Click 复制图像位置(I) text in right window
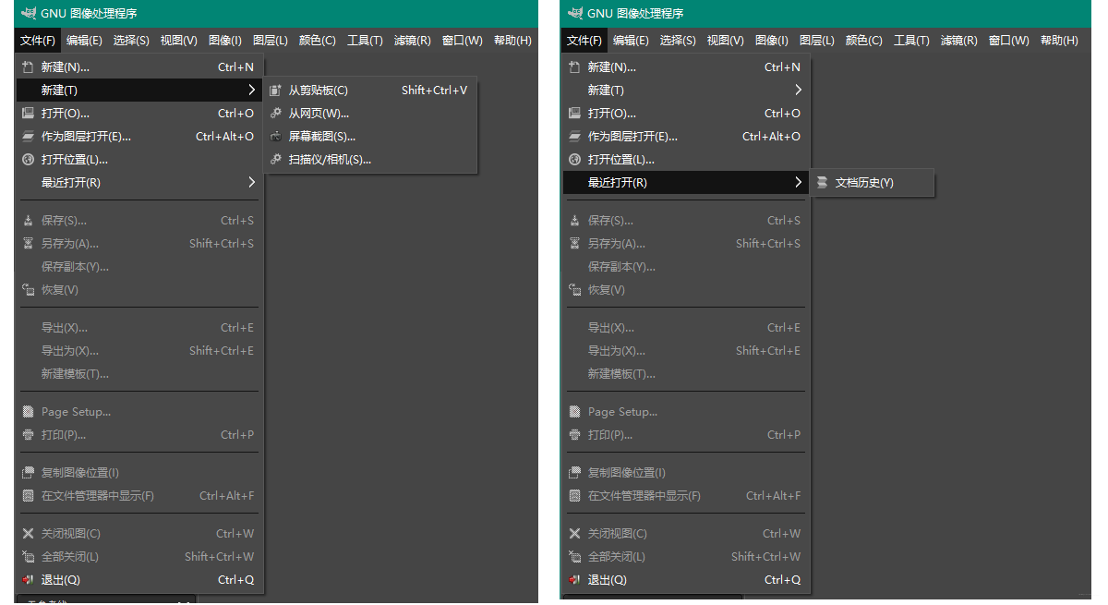 tap(627, 473)
